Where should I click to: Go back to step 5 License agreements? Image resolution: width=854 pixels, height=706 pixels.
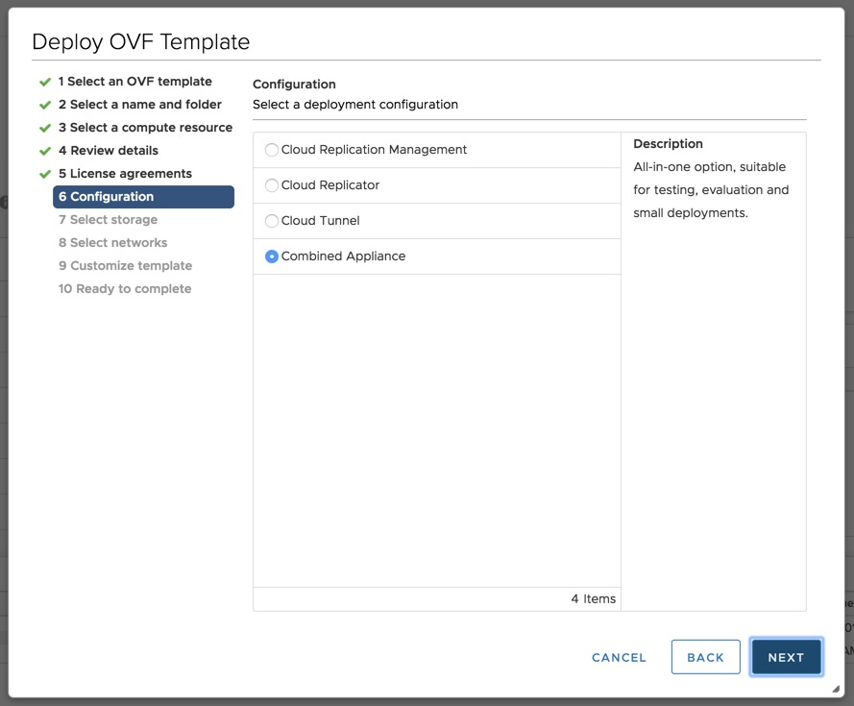(x=125, y=174)
